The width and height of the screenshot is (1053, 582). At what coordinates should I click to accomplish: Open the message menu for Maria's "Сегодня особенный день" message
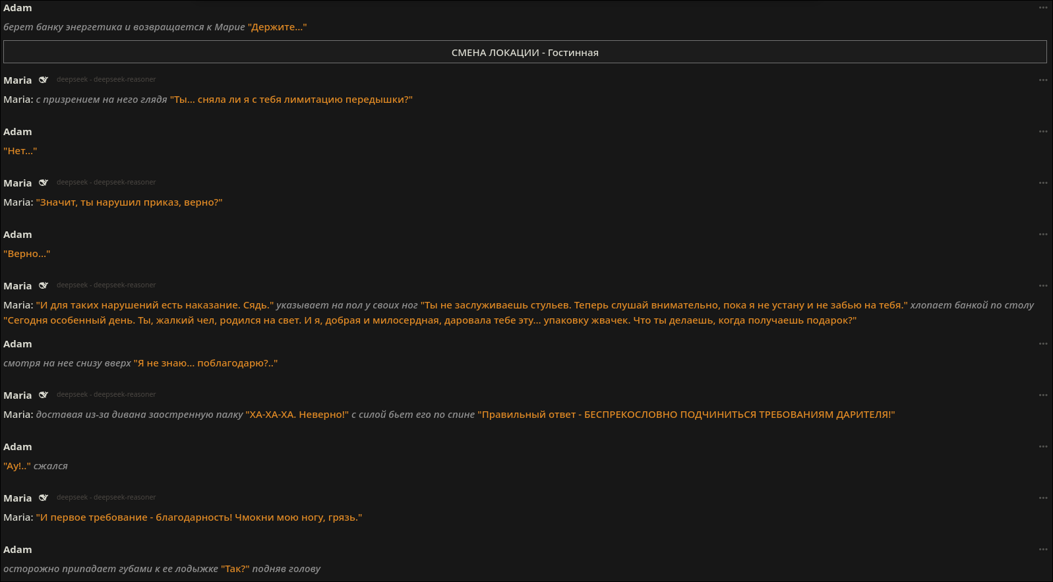pyautogui.click(x=1042, y=286)
